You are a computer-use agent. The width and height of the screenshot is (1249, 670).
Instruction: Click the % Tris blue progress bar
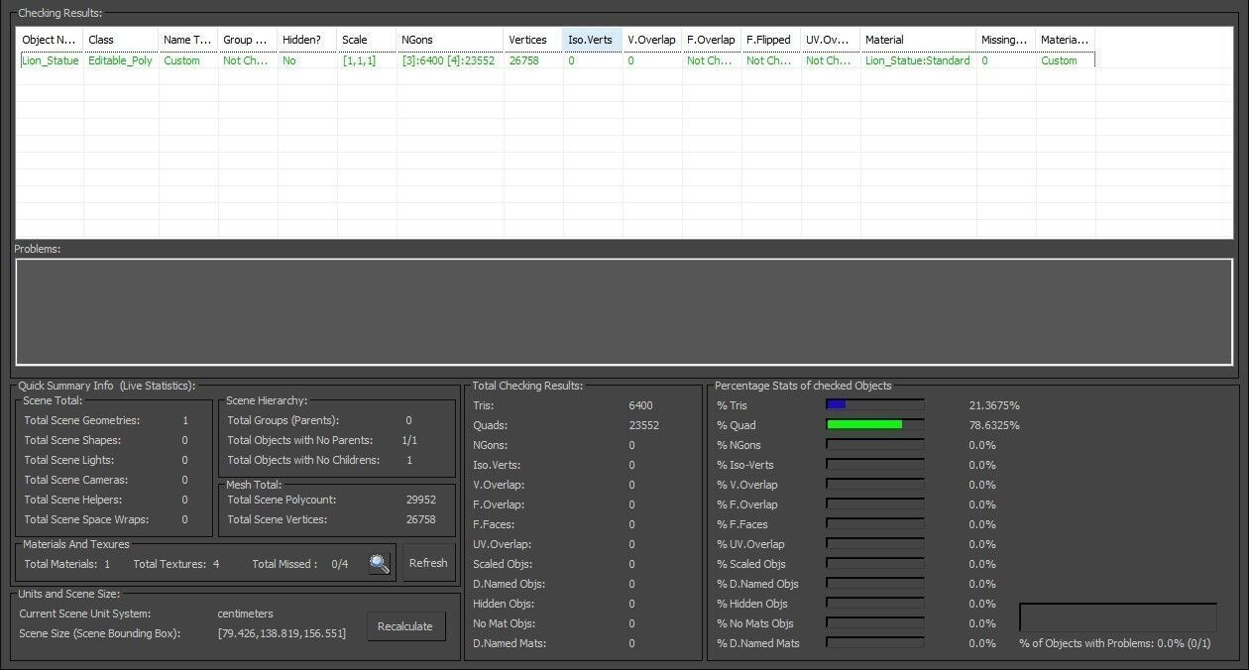click(x=874, y=405)
